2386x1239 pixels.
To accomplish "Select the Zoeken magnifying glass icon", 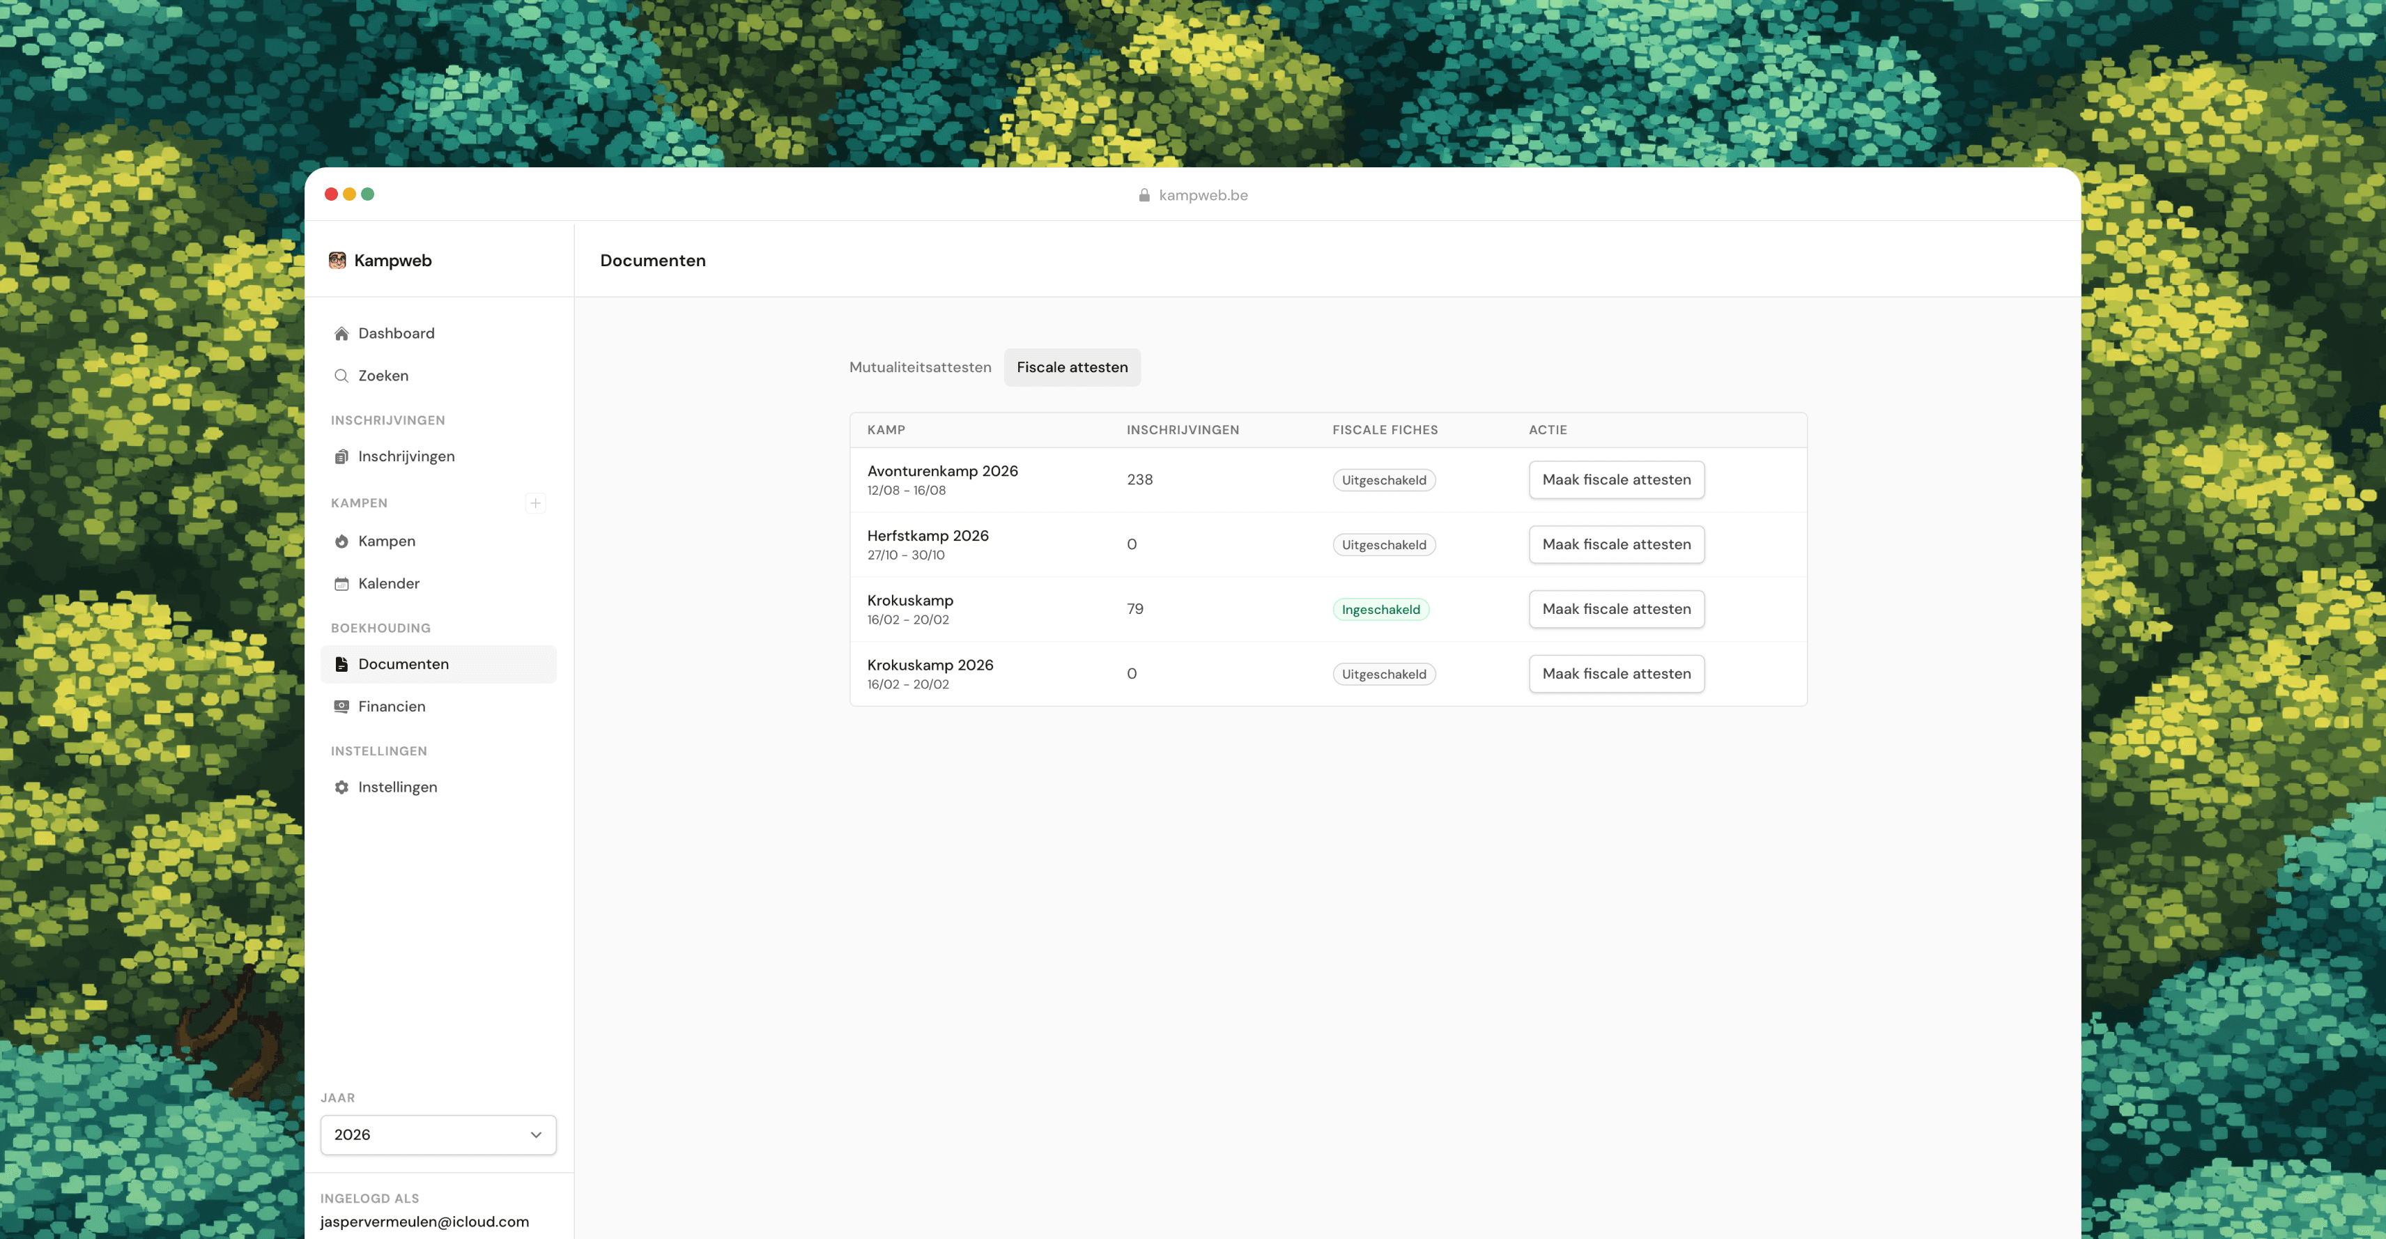I will [x=341, y=375].
